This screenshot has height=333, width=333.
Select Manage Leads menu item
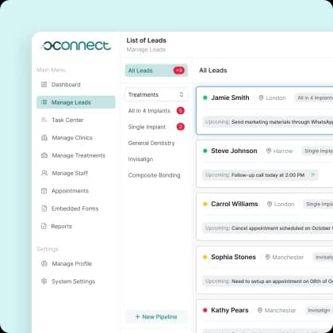(x=76, y=102)
